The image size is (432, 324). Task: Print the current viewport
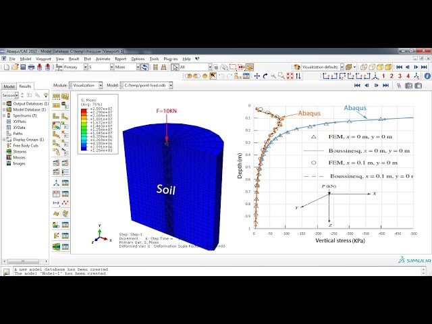[x=31, y=67]
